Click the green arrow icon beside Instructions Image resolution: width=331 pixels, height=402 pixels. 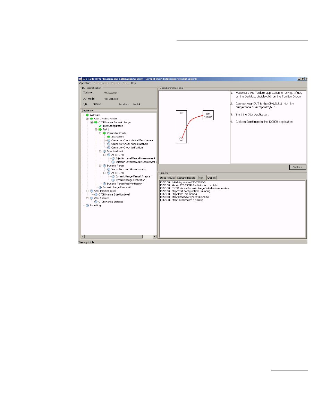coord(109,137)
